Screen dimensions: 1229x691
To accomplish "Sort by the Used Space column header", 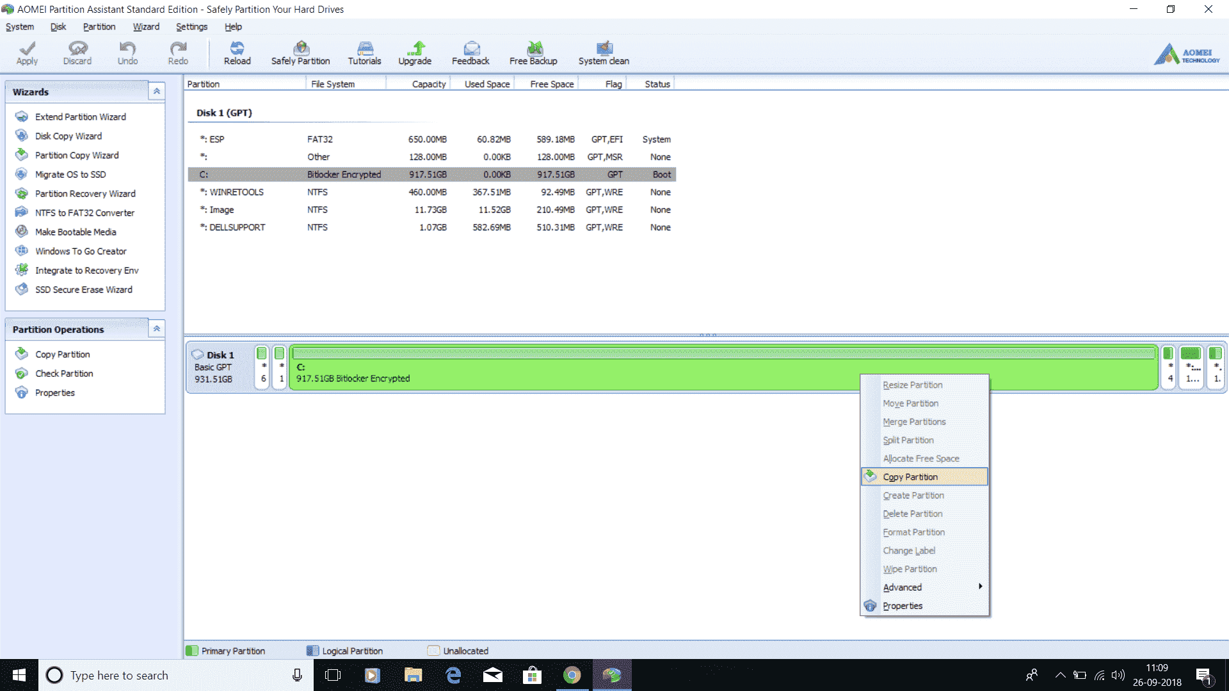I will 482,84.
